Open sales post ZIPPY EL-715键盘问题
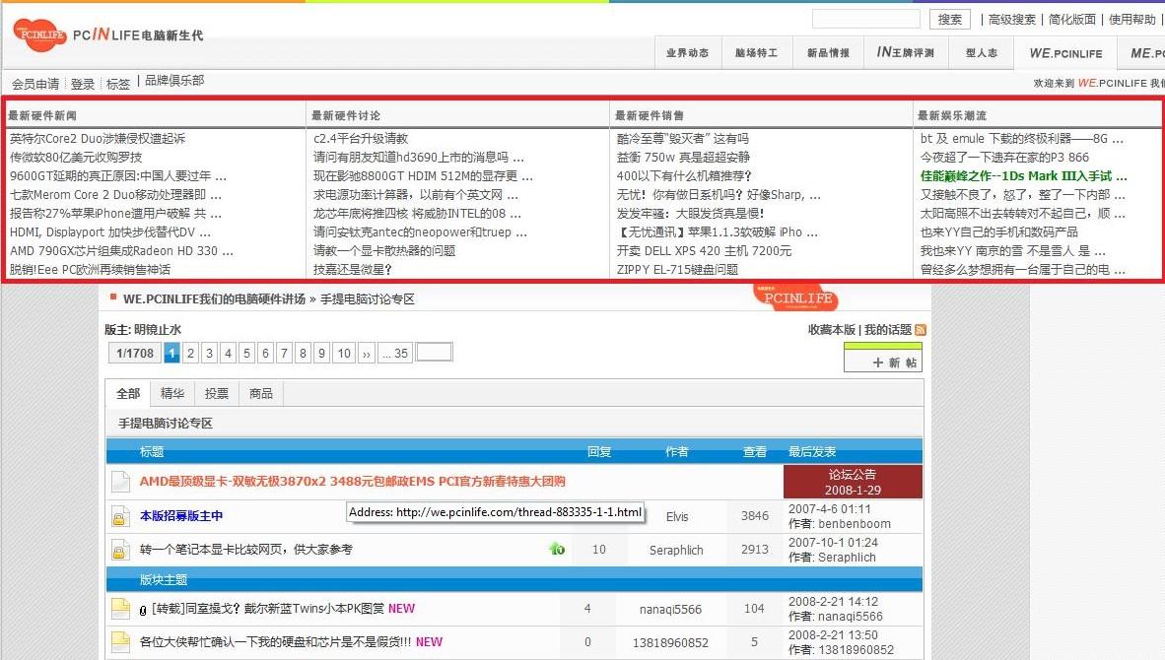1165x660 pixels. [x=677, y=270]
